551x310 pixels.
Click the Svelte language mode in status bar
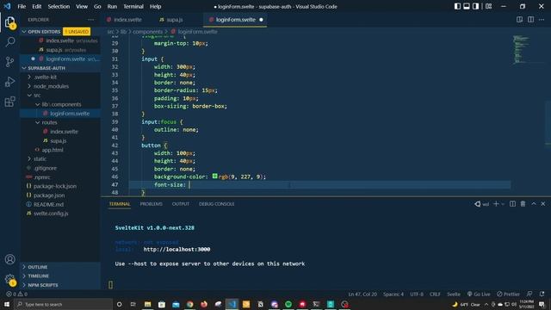click(454, 294)
